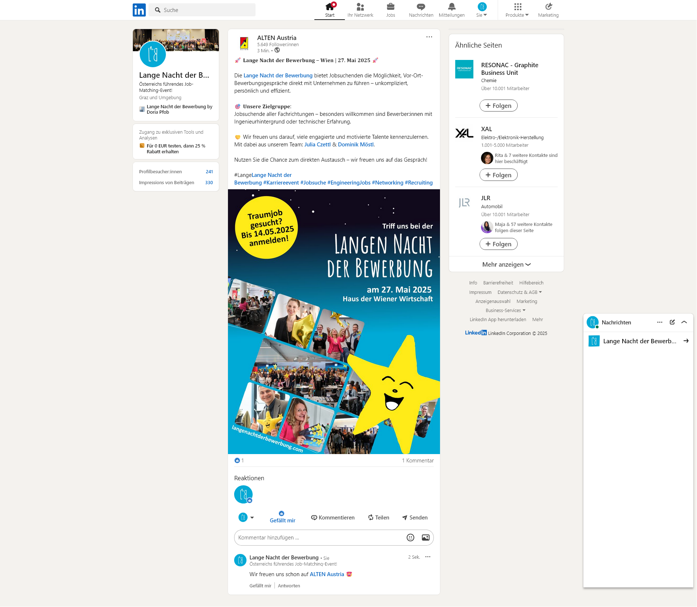Open Julia Czettl's profile link
Image resolution: width=697 pixels, height=607 pixels.
click(x=317, y=145)
